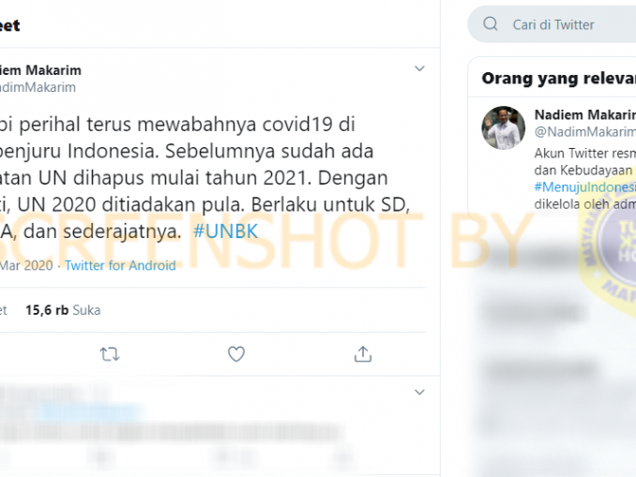Open the #MenujuIndonesia hashtag in the bio
This screenshot has width=636, height=477.
click(x=585, y=186)
